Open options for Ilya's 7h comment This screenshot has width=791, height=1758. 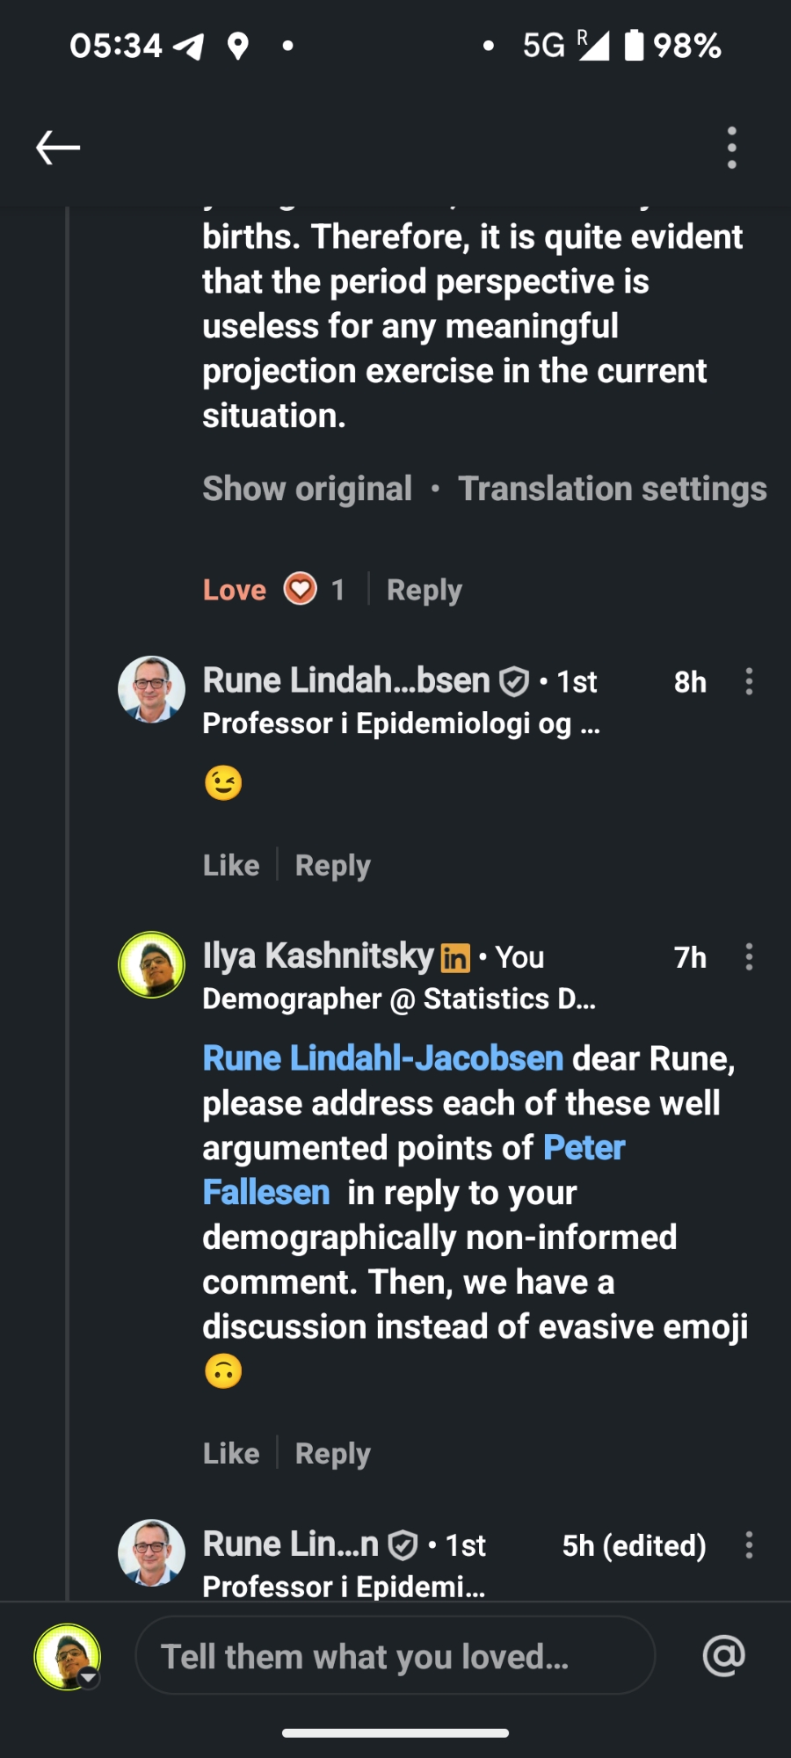coord(749,957)
